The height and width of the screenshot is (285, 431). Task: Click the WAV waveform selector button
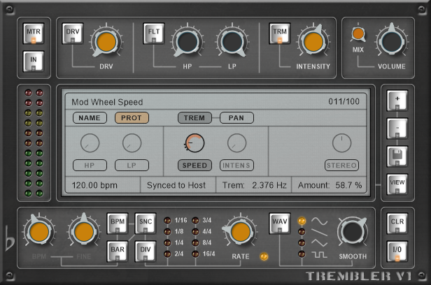[280, 224]
